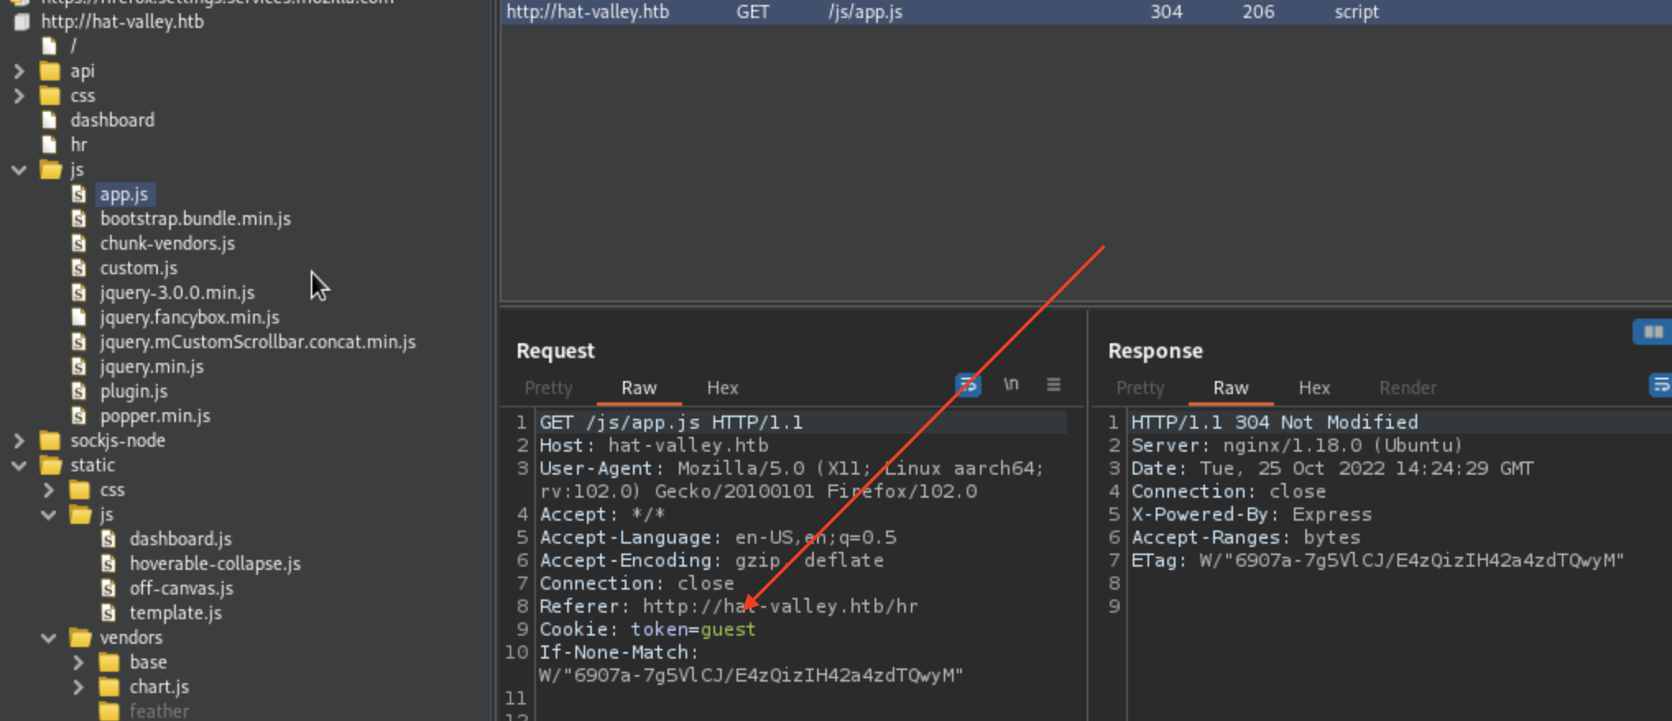The image size is (1672, 721).
Task: Toggle word wrap icon in Request panel
Action: coord(968,384)
